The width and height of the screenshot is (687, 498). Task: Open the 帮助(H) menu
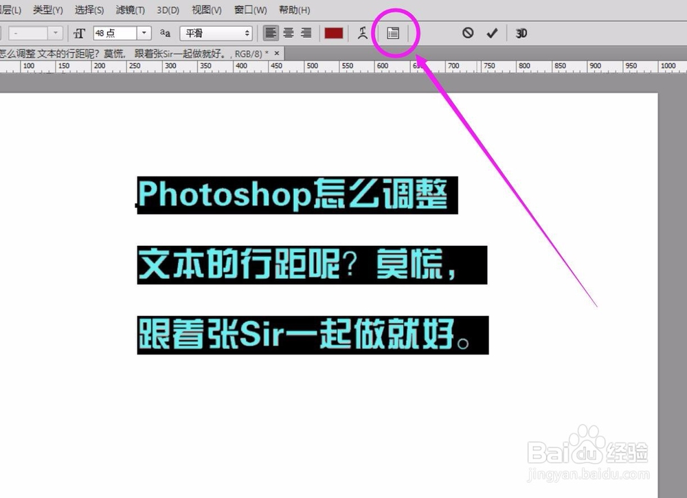(x=295, y=10)
